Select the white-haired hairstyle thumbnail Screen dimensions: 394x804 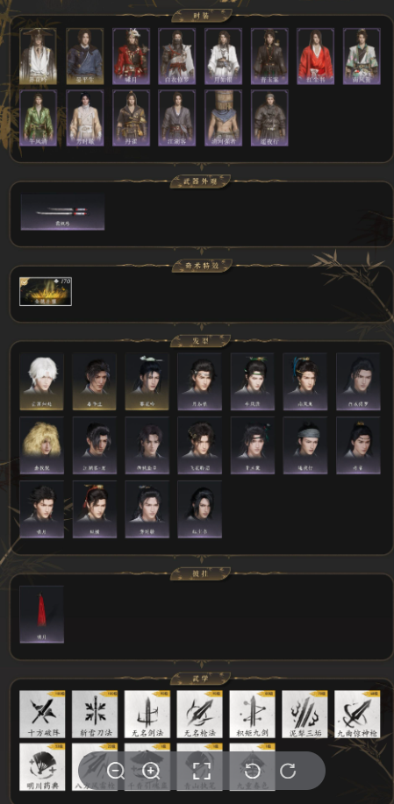(42, 381)
